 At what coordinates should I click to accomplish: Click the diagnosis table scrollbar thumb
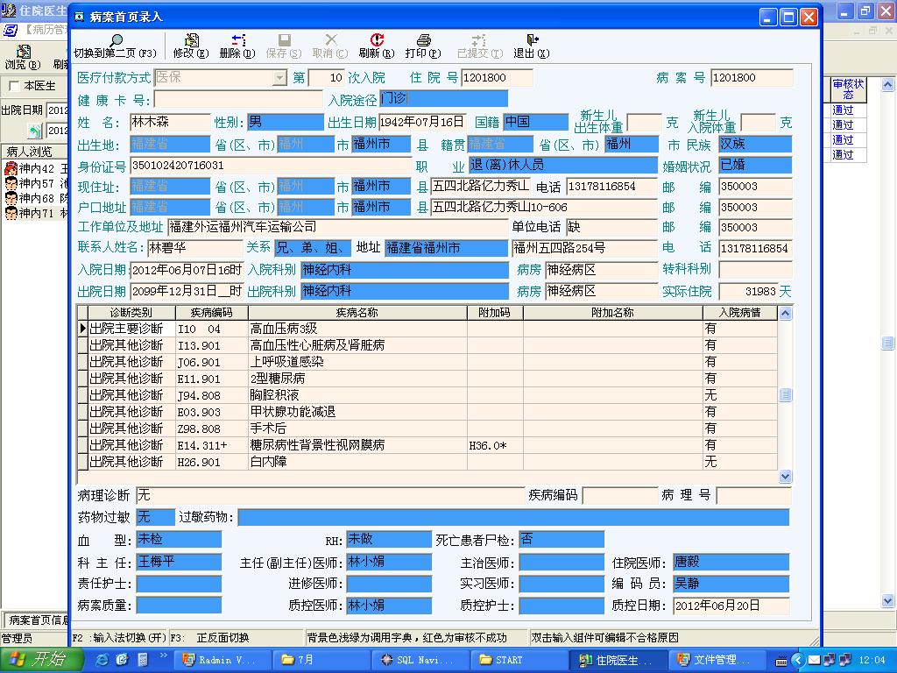pyautogui.click(x=786, y=395)
